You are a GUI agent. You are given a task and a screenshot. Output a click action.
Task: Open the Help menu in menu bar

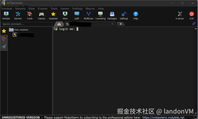coord(101,8)
